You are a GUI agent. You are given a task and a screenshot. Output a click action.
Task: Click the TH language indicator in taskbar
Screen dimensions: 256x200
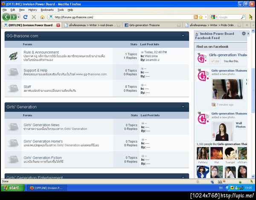tap(221, 188)
